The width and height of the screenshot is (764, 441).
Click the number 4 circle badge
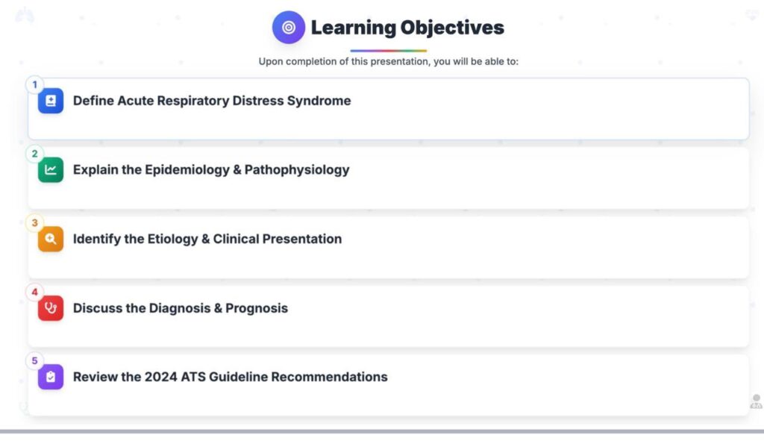click(x=34, y=293)
